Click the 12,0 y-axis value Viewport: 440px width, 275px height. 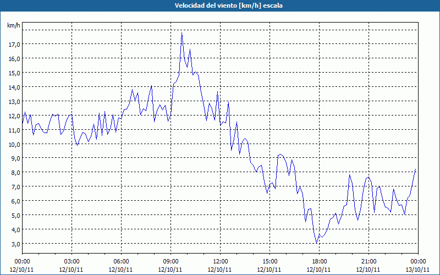(14, 116)
